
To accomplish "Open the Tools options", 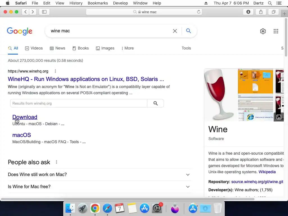I will [186, 48].
